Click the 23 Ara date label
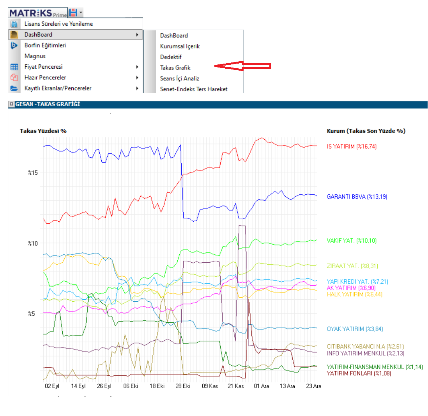The width and height of the screenshot is (428, 416). 314,386
